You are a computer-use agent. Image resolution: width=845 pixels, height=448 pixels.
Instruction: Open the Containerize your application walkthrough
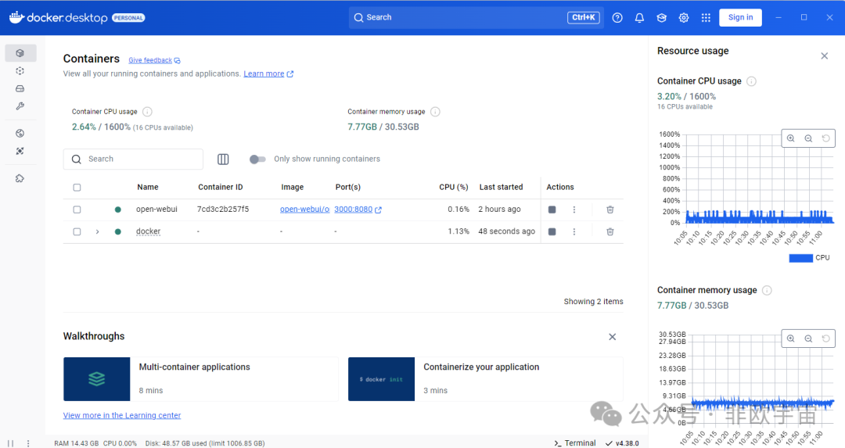coord(486,379)
